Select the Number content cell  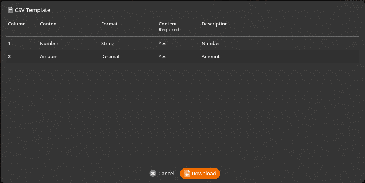[49, 44]
